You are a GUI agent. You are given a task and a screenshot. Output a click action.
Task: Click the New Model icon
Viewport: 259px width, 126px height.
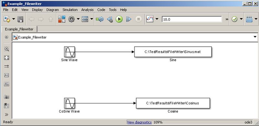point(7,19)
